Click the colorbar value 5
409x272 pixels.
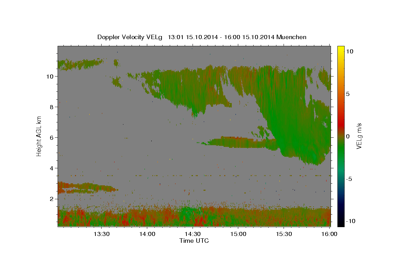[x=348, y=94]
